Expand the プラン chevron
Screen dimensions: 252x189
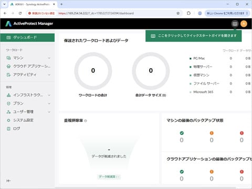click(49, 103)
